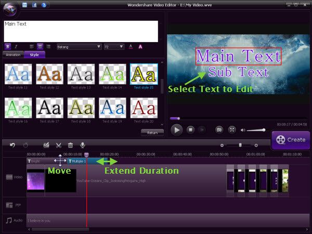Select Sub Text in the preview

coord(238,72)
